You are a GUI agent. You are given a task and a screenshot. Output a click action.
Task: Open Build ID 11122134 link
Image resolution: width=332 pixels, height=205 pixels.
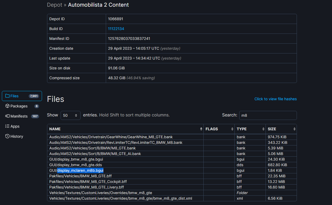pyautogui.click(x=116, y=29)
